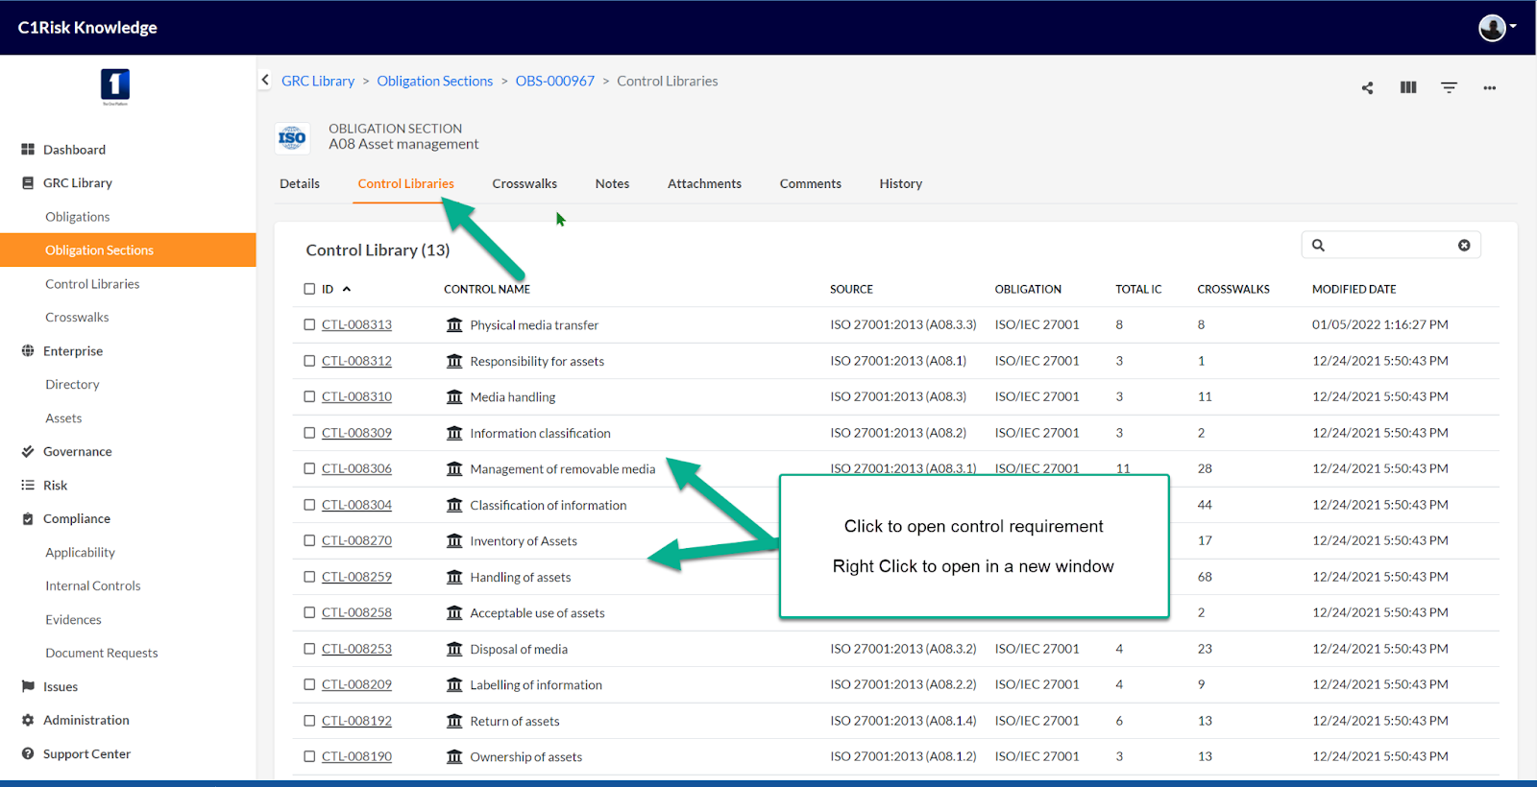
Task: Clear the search with the X icon
Action: point(1464,245)
